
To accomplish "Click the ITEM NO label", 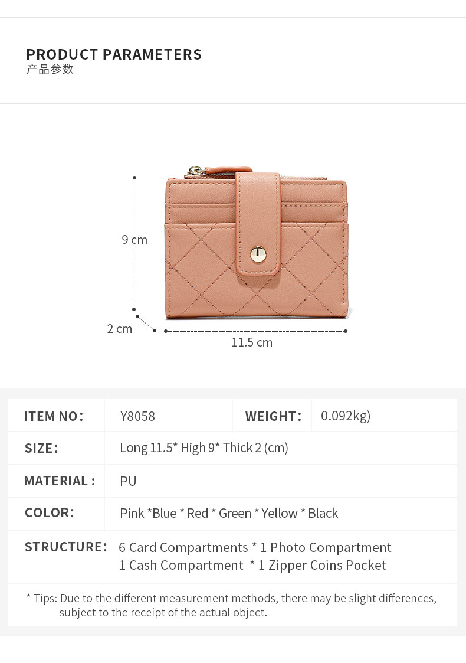I will pos(54,416).
